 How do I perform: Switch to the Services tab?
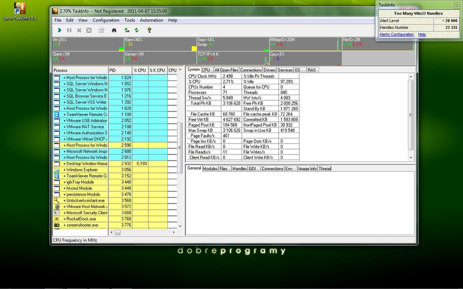(x=285, y=70)
